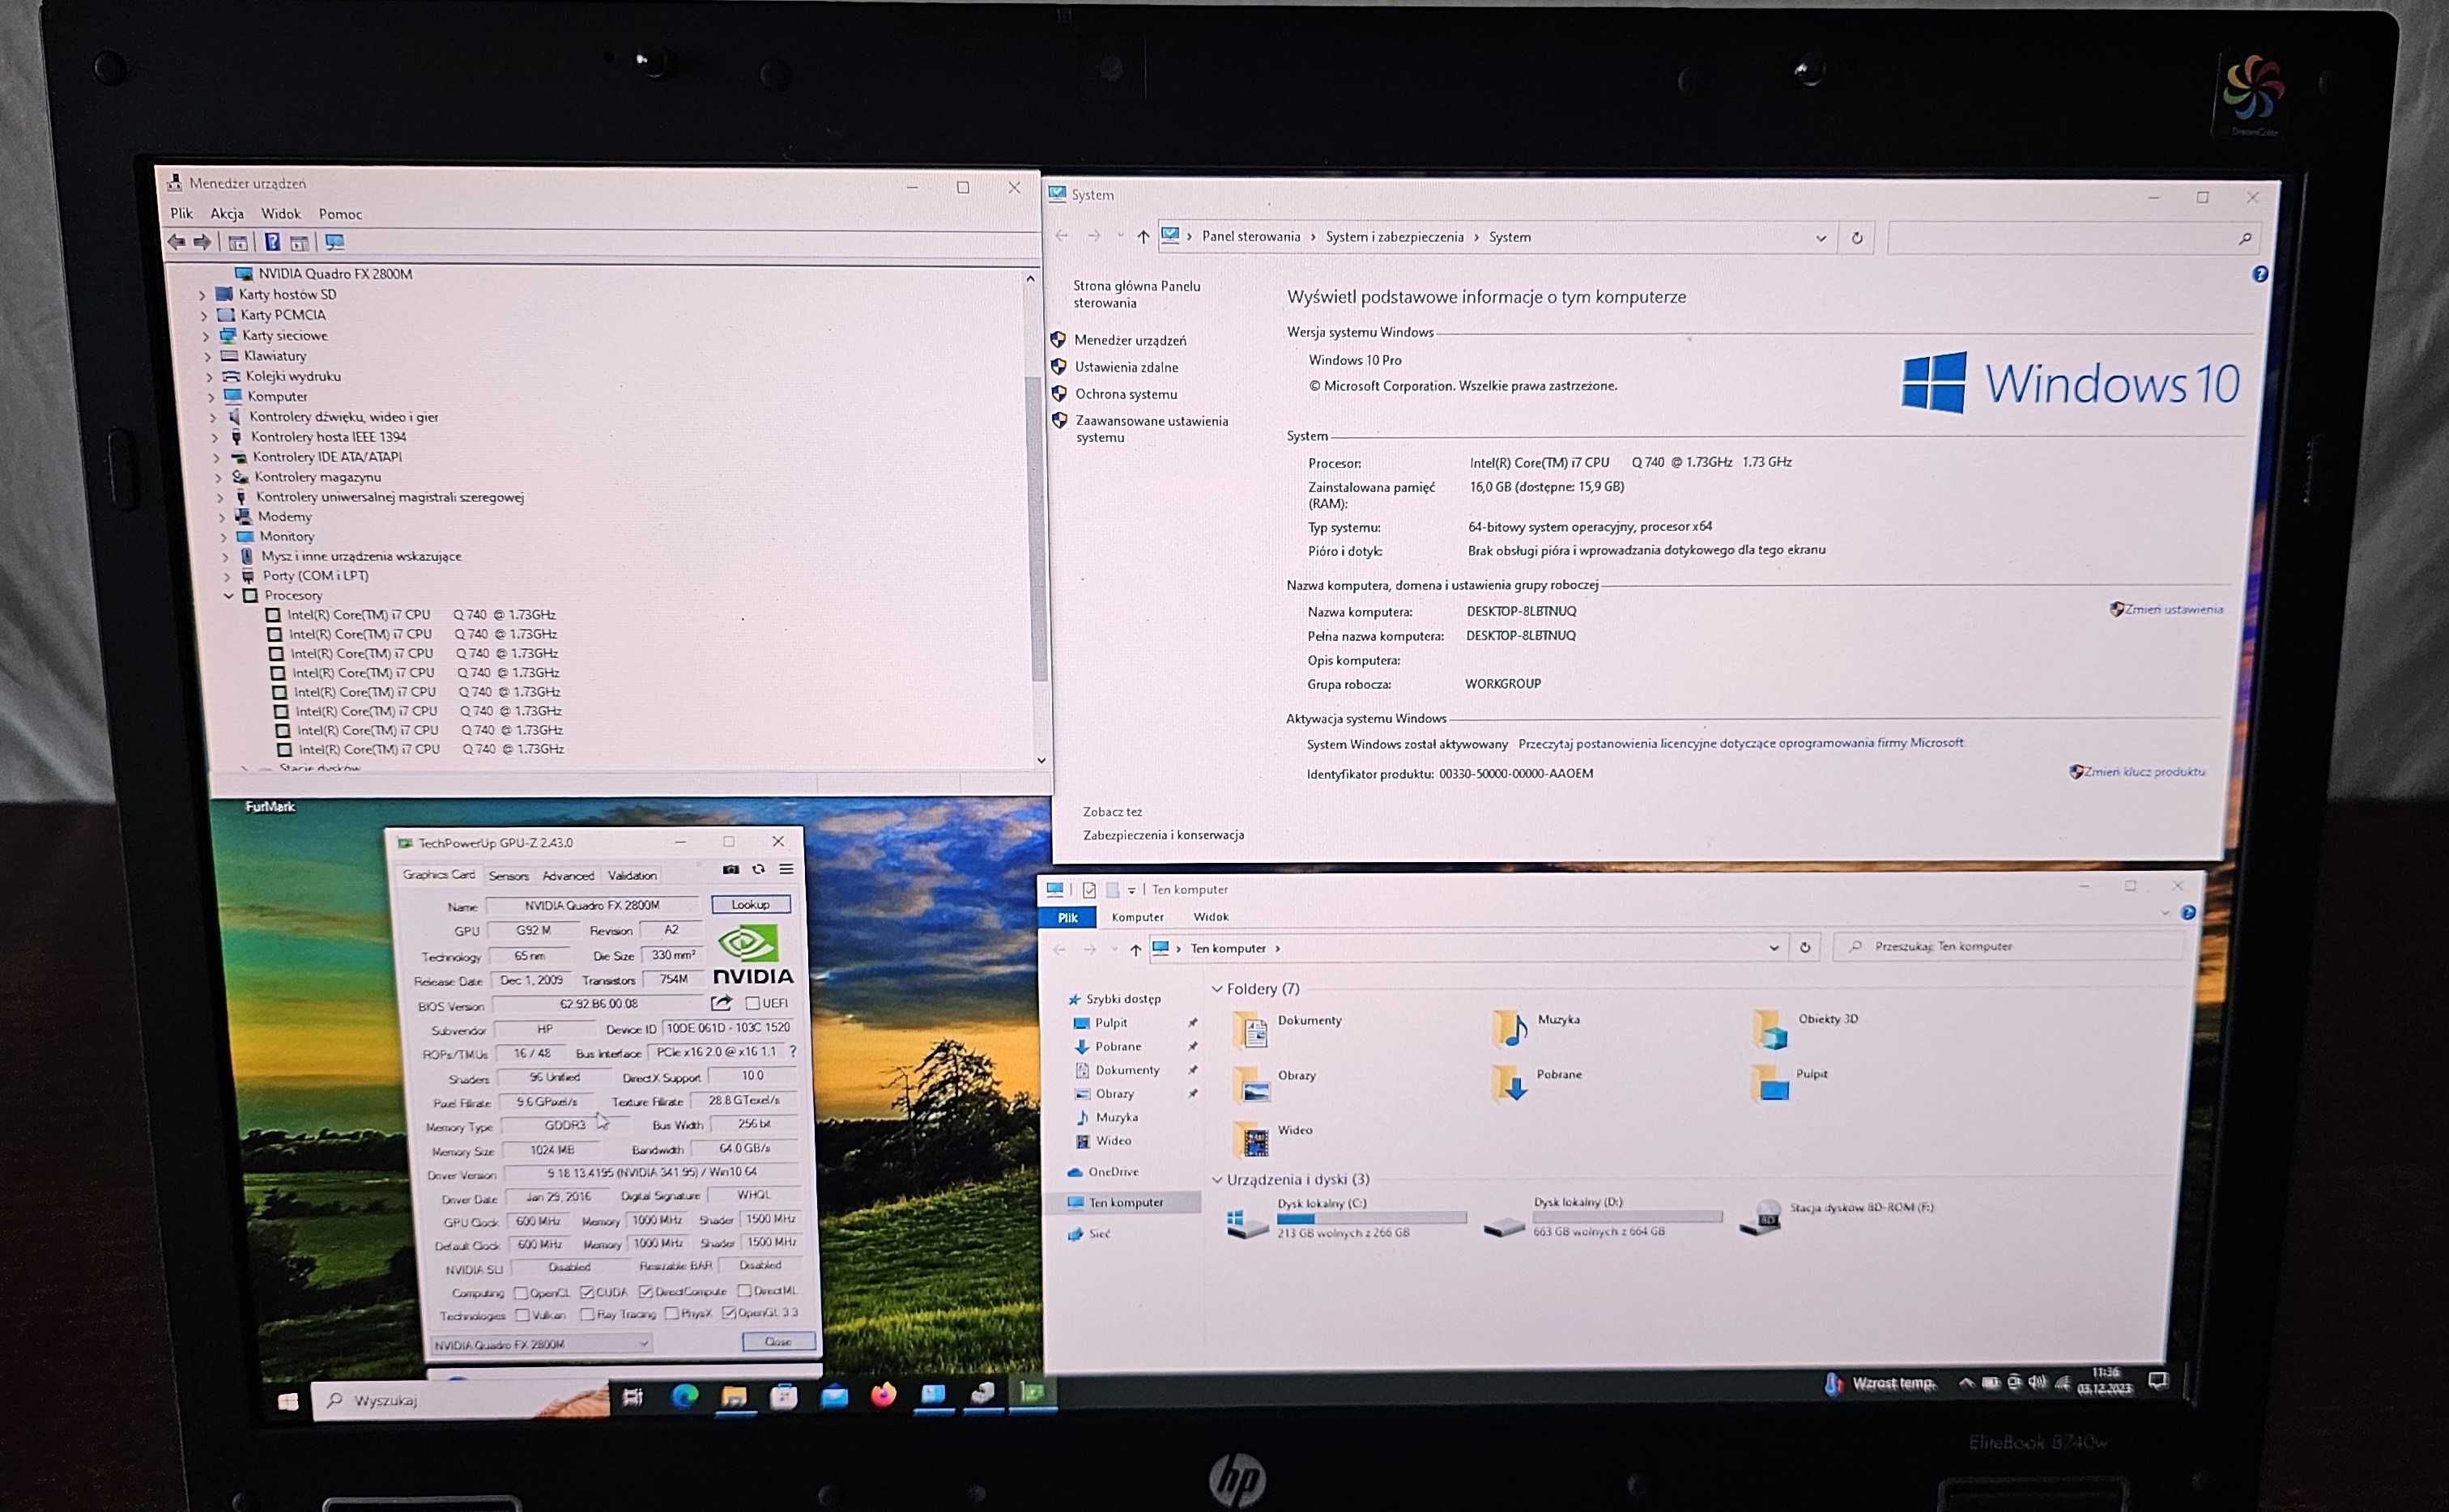
Task: Toggle the OpenCL checkbox in GPU-Z
Action: click(520, 1293)
